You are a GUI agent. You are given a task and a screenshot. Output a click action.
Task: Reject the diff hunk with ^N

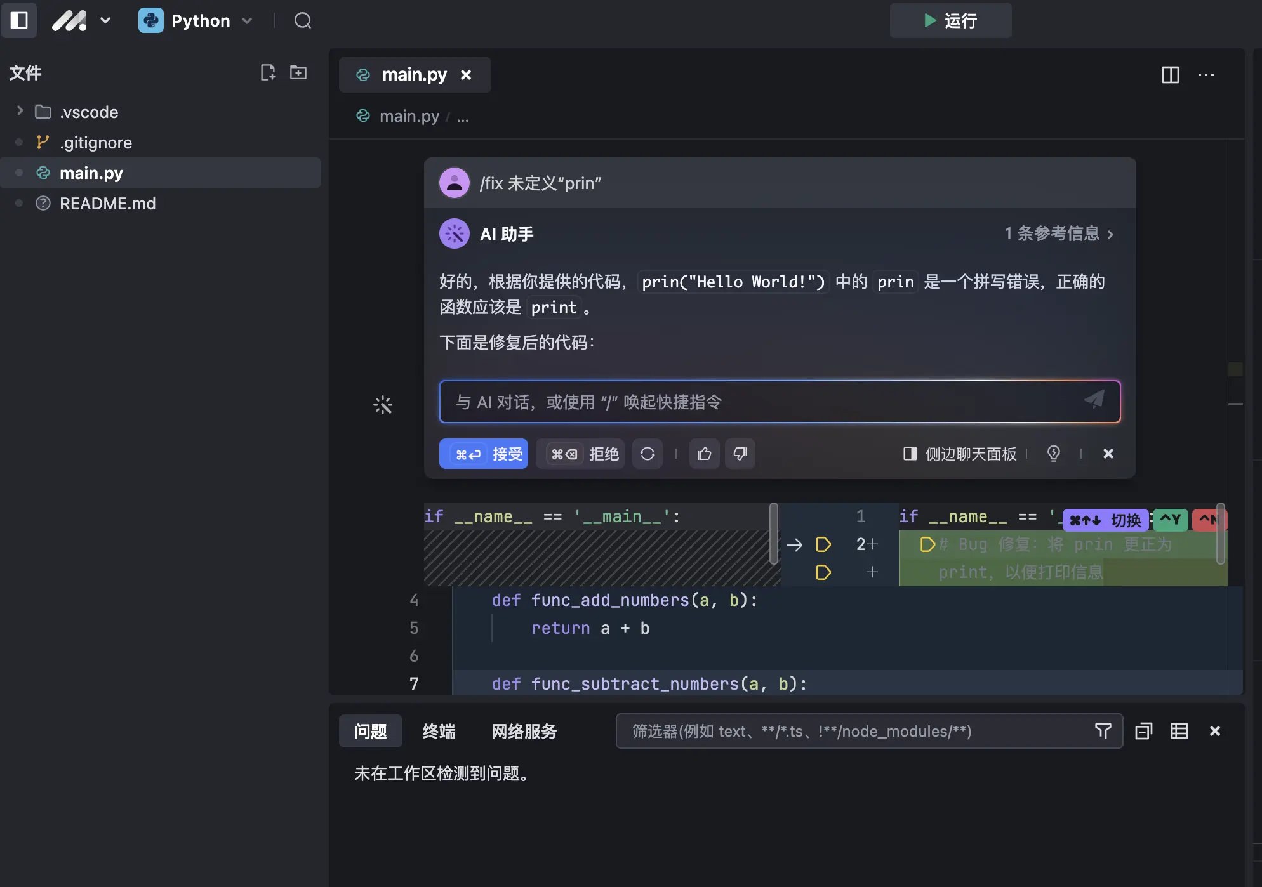tap(1209, 520)
